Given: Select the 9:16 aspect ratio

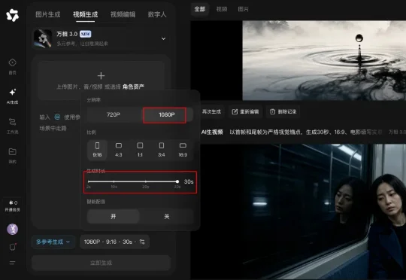Looking at the screenshot, I should pos(97,150).
